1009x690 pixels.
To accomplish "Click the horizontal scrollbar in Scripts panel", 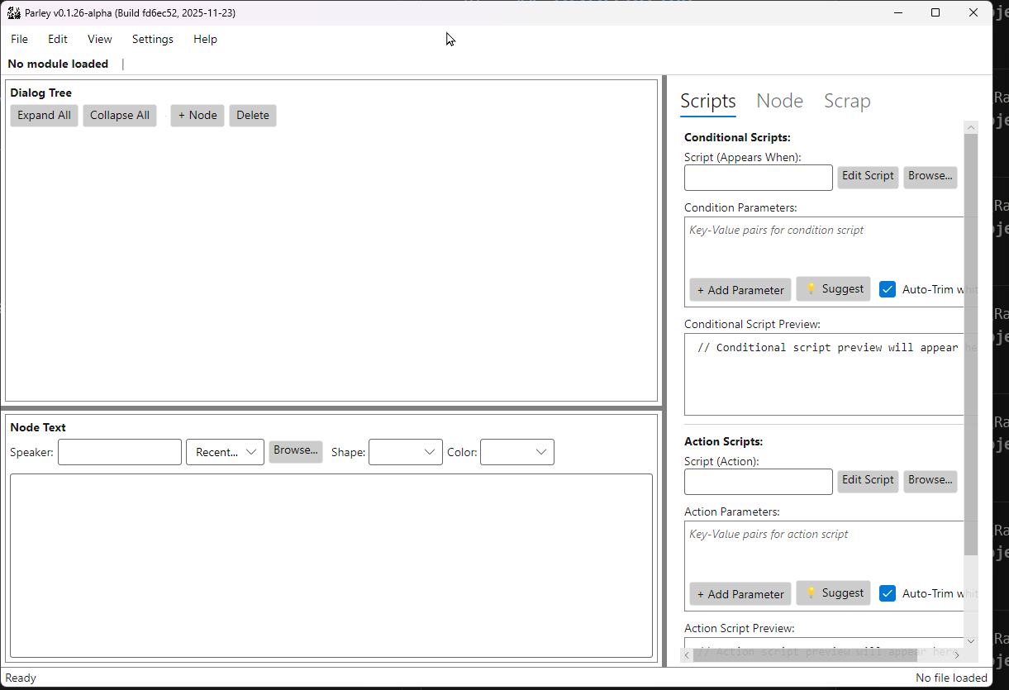I will point(806,655).
